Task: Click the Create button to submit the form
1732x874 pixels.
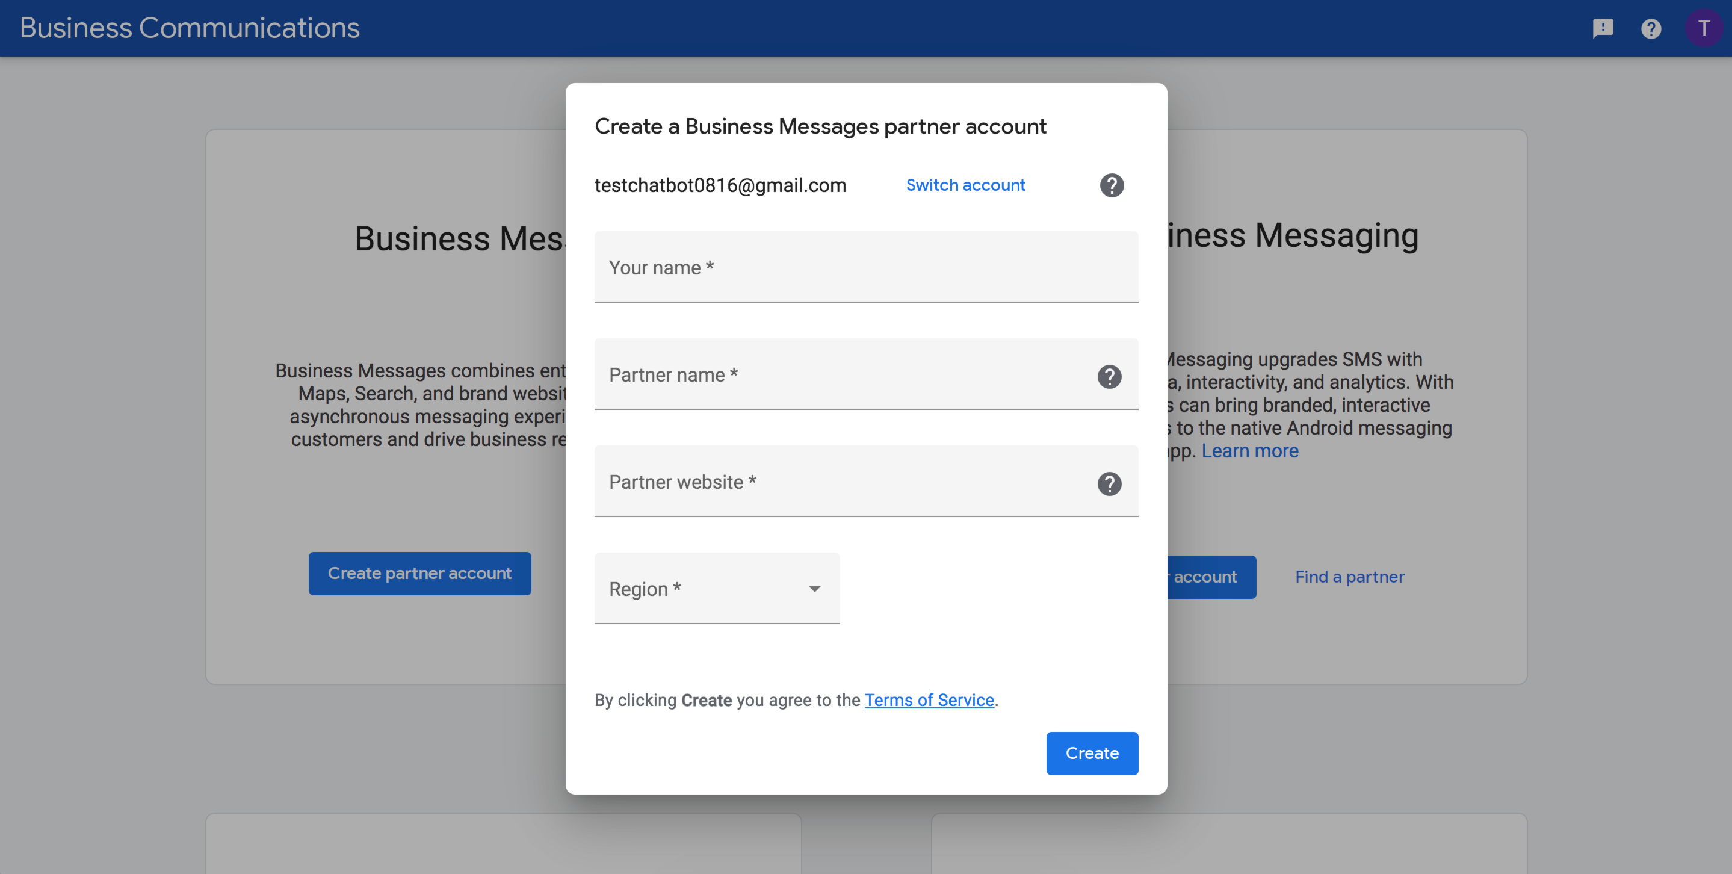Action: 1091,753
